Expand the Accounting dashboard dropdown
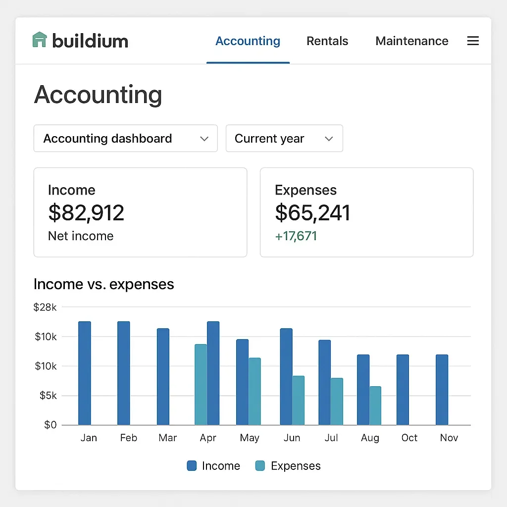Screen dimensions: 507x507 click(125, 139)
